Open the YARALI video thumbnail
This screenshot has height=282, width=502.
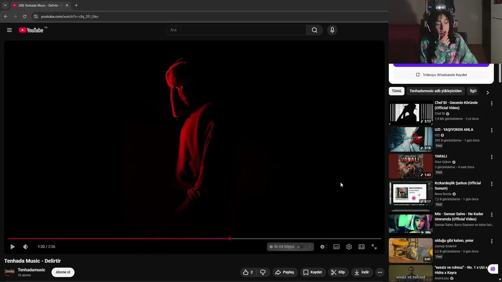(411, 166)
